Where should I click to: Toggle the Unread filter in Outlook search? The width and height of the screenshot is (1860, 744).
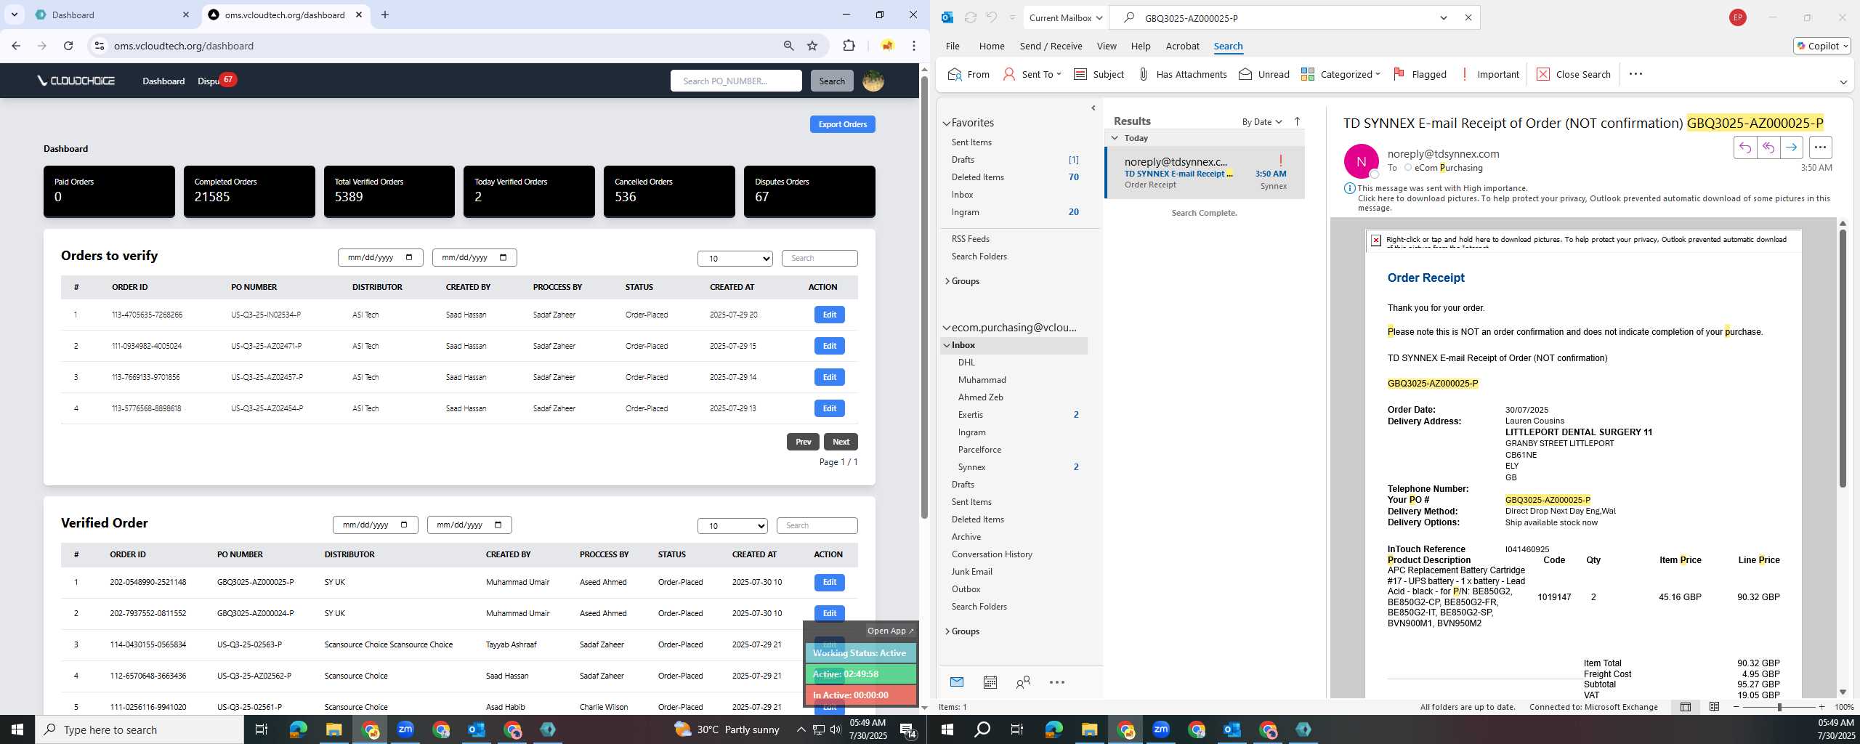pos(1263,74)
